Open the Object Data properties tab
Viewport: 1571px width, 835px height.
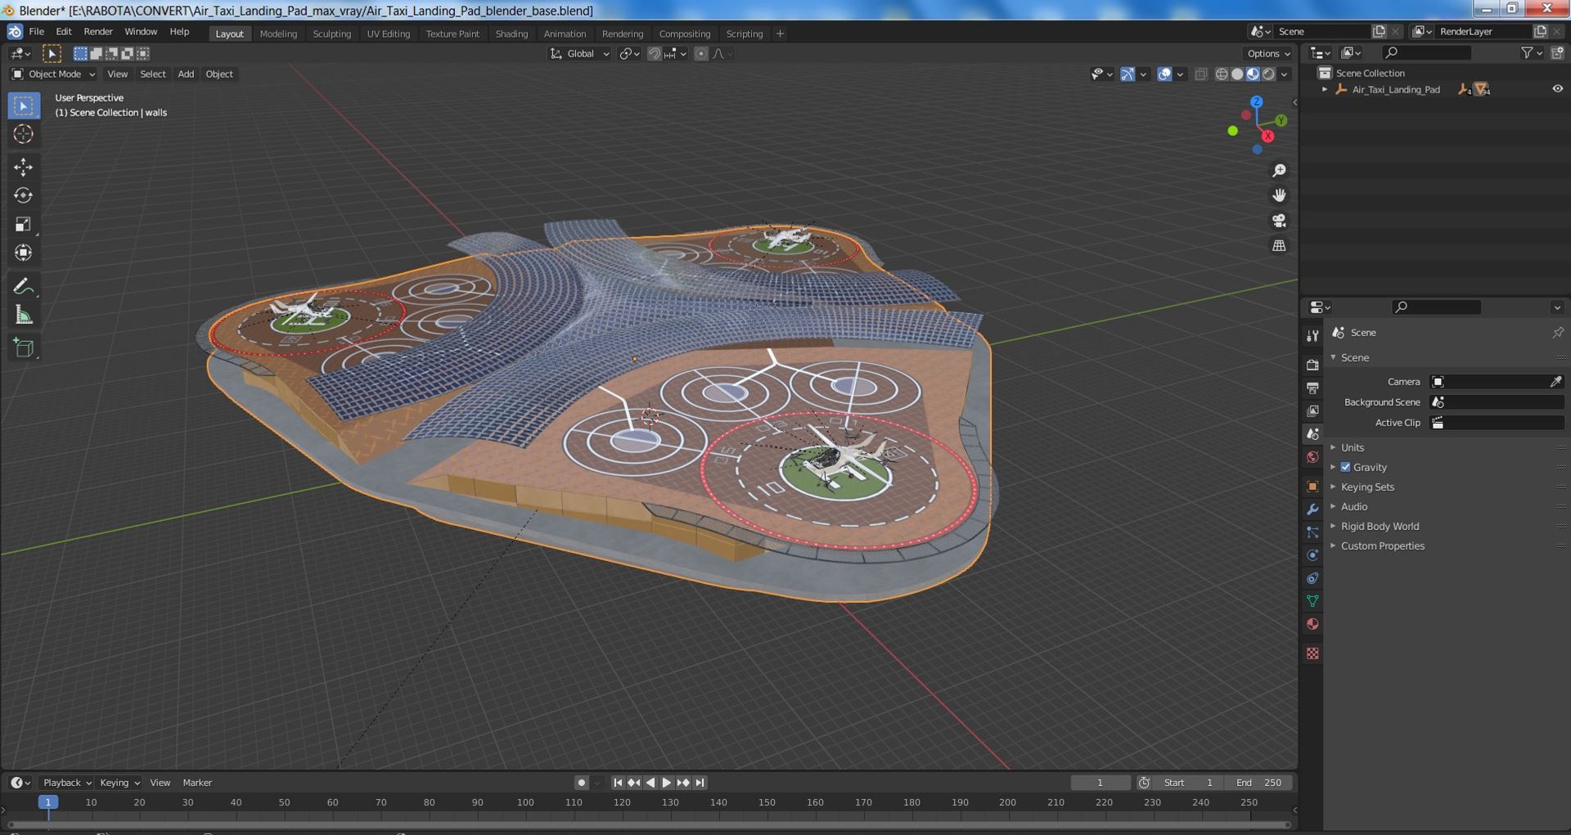[x=1312, y=601]
